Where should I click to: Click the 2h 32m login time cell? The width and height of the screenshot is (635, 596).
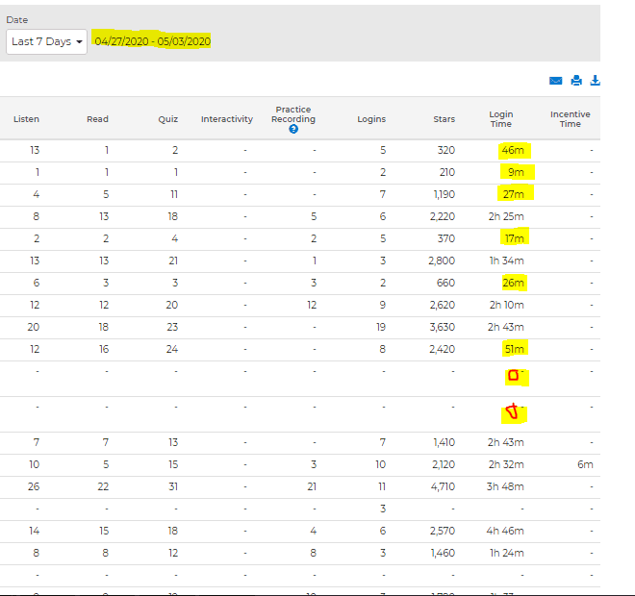pyautogui.click(x=506, y=464)
